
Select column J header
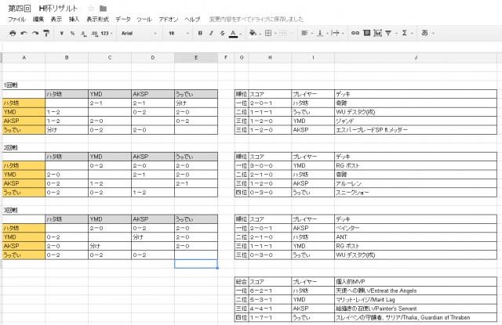click(x=416, y=58)
